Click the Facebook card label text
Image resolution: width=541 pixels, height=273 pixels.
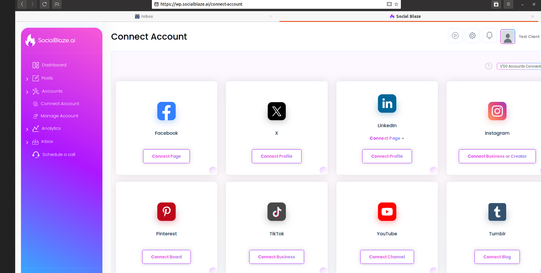click(166, 133)
